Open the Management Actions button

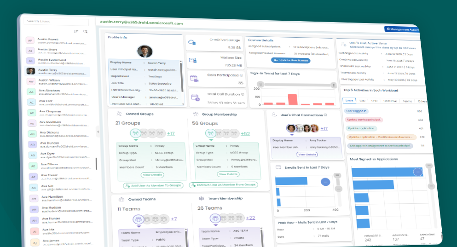point(402,29)
